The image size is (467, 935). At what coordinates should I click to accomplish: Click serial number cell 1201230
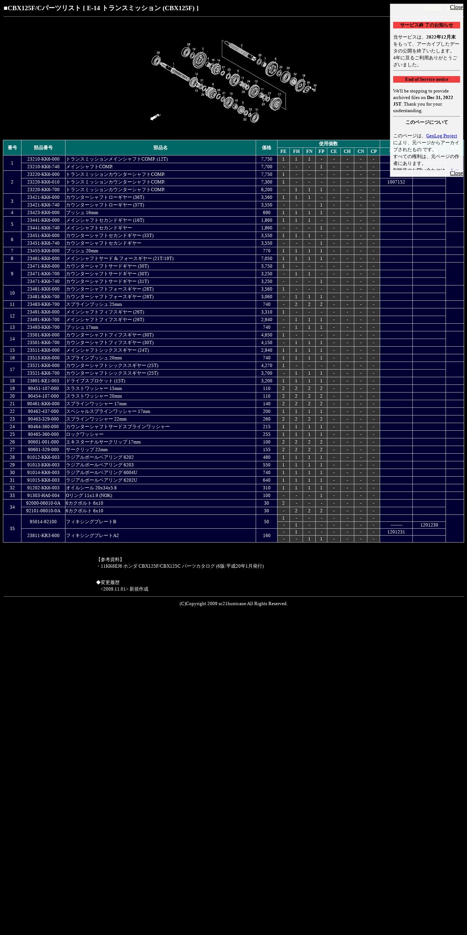point(429,525)
